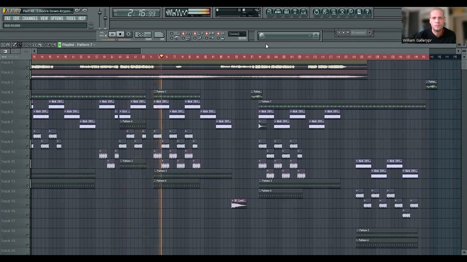Select the Delete tool in Playlist
Screen dimensions: 467x262
[x=24, y=45]
